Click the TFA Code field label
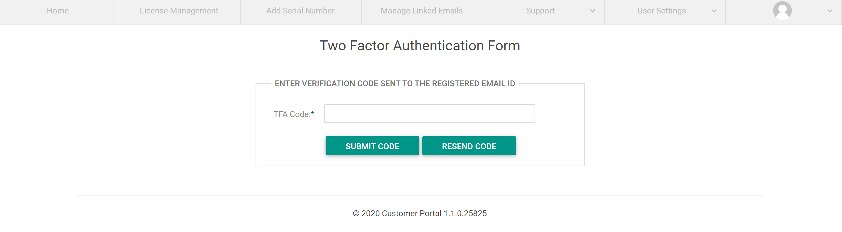Viewport: 842px width, 232px height. [292, 114]
